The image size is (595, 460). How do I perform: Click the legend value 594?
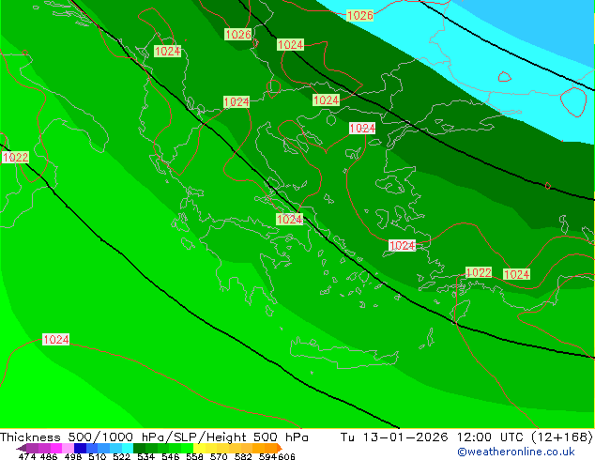pos(267,456)
